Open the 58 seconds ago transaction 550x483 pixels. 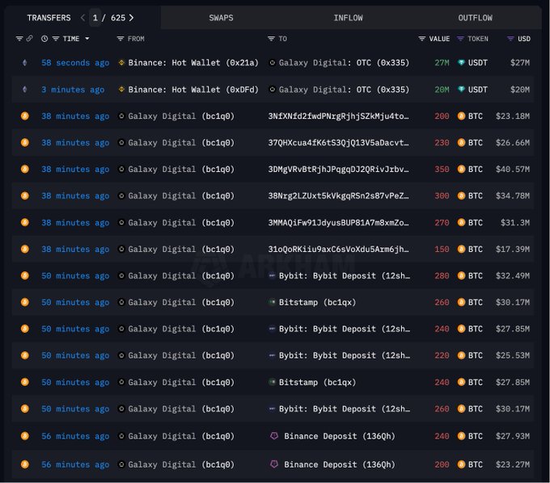(75, 63)
